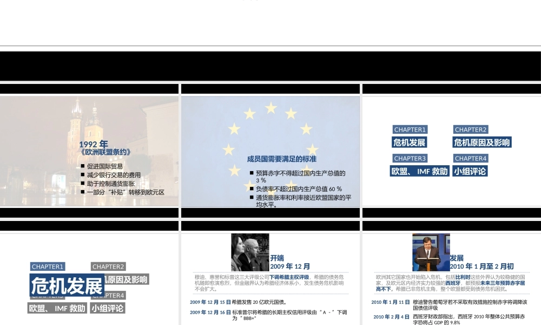Click the photo of the man at the podium

[431, 252]
